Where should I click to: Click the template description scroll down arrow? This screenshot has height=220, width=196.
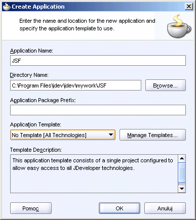[x=182, y=189]
